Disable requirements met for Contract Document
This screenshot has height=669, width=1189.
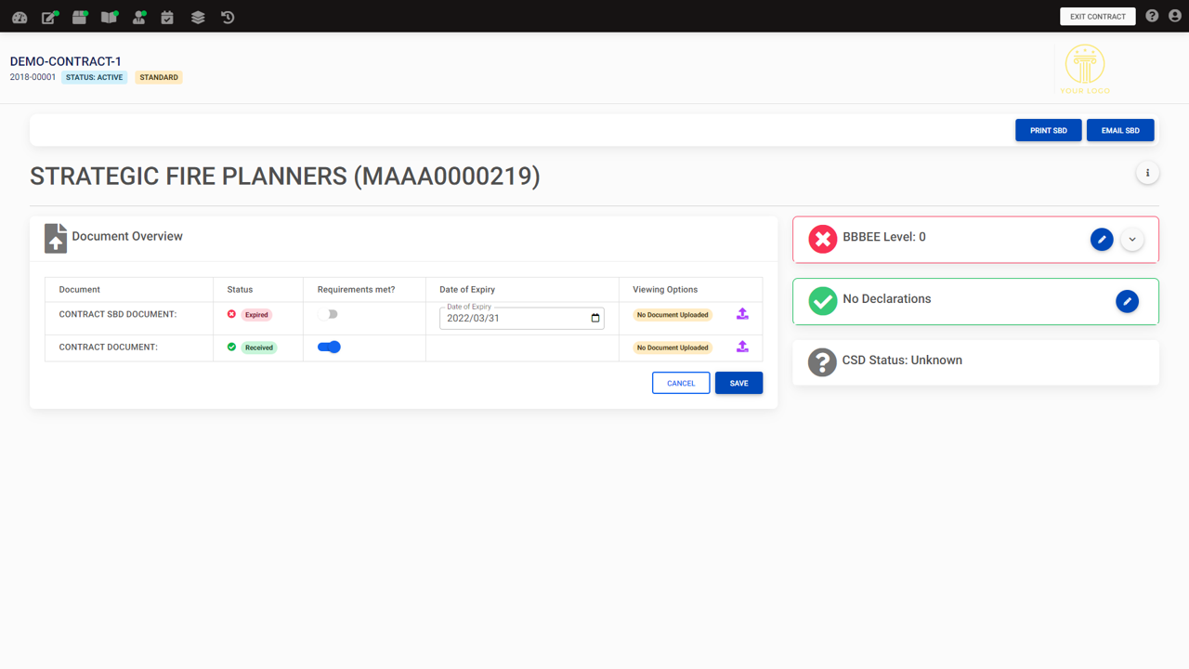click(x=329, y=347)
